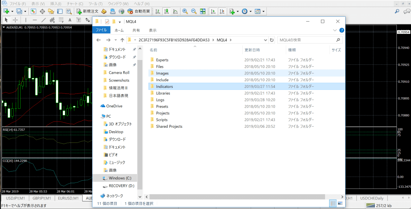Switch to USDJPY,M1 chart tab
The width and height of the screenshot is (411, 209).
15,198
